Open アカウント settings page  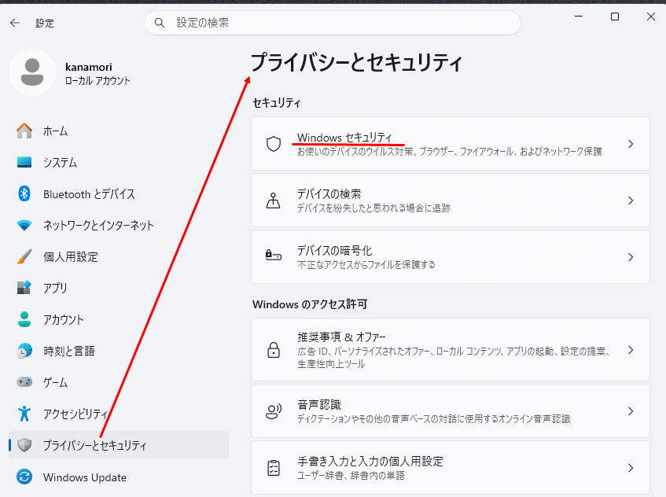pyautogui.click(x=63, y=319)
